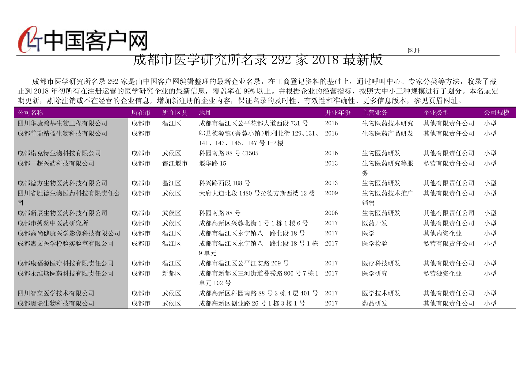Viewport: 516px width, 365px height.
Task: Click business cell 医学检验
Action: point(375,244)
